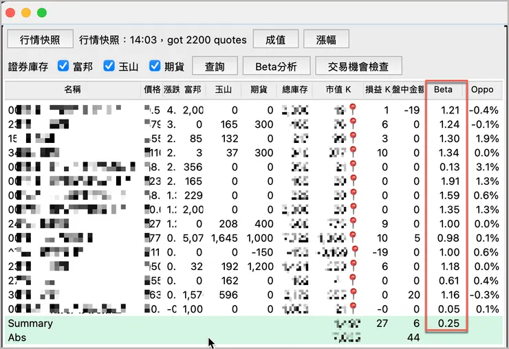The image size is (509, 349).
Task: Disable the 期貨 checkbox
Action: 155,66
